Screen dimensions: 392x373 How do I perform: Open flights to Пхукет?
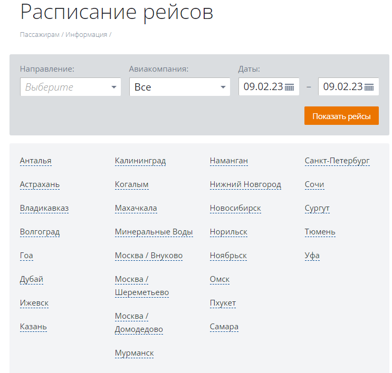pyautogui.click(x=223, y=303)
